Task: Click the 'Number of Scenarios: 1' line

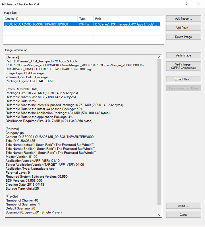Action: 23,205
